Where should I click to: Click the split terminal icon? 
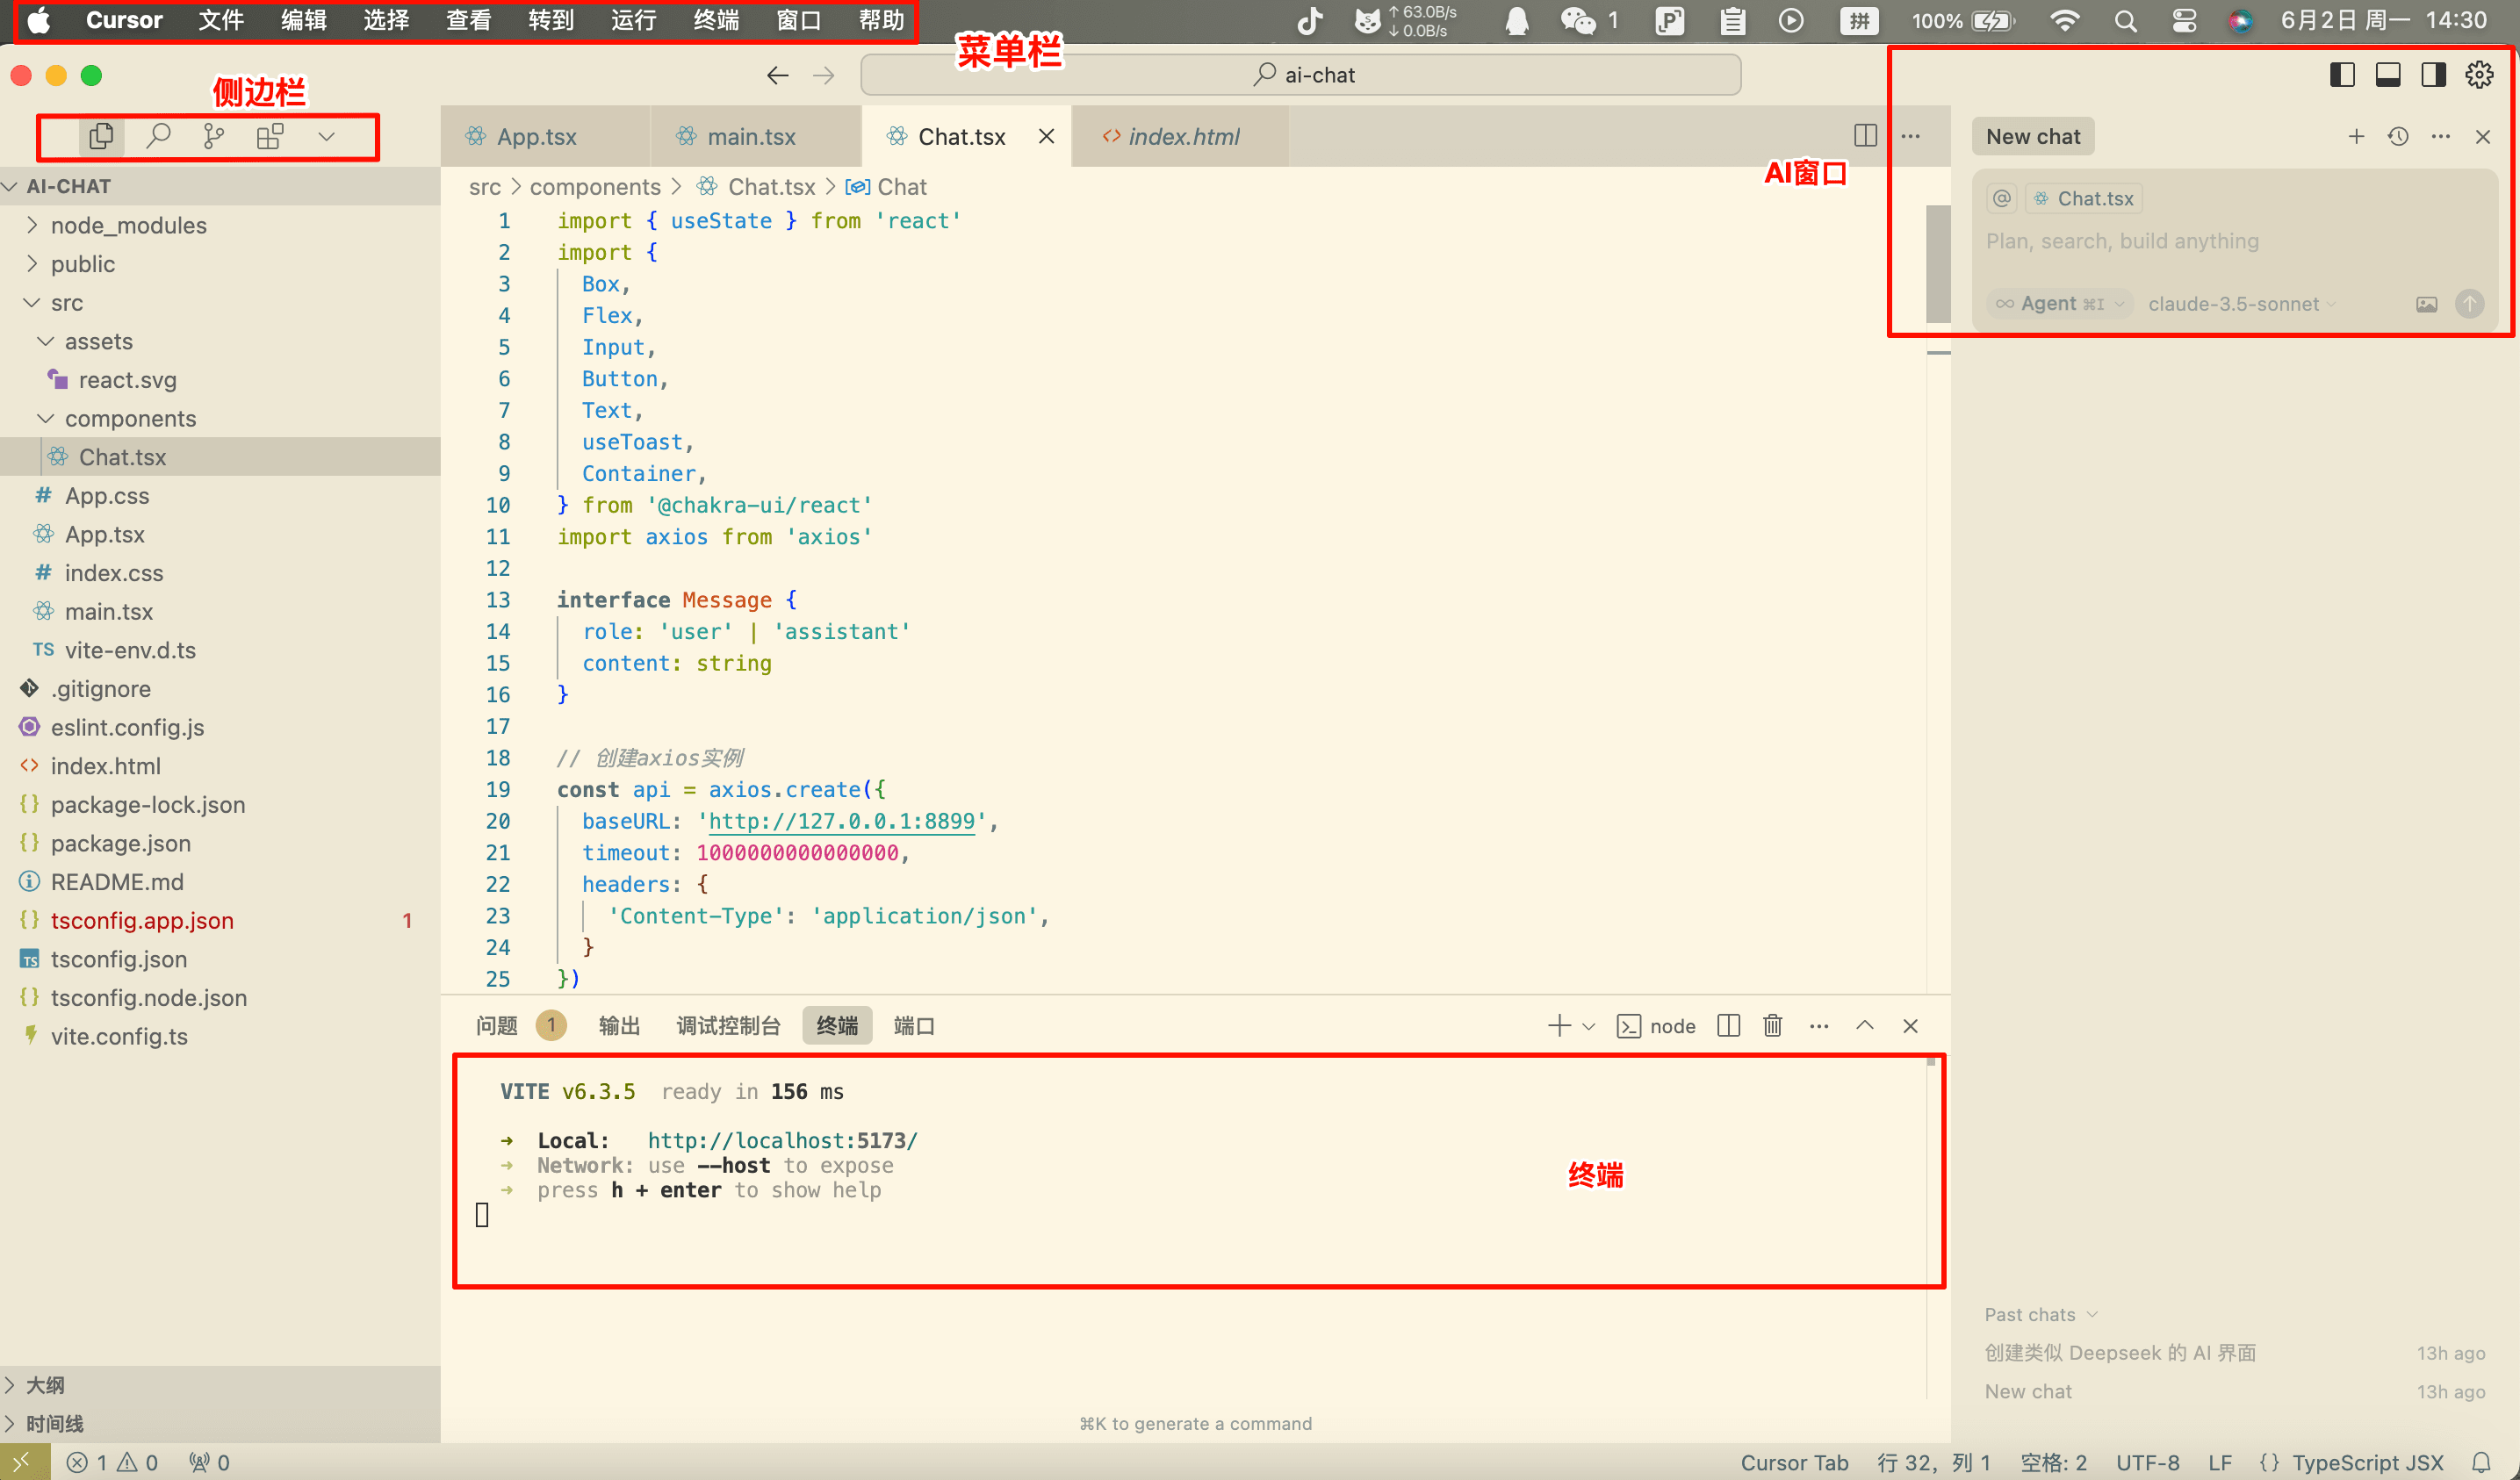click(x=1729, y=1026)
